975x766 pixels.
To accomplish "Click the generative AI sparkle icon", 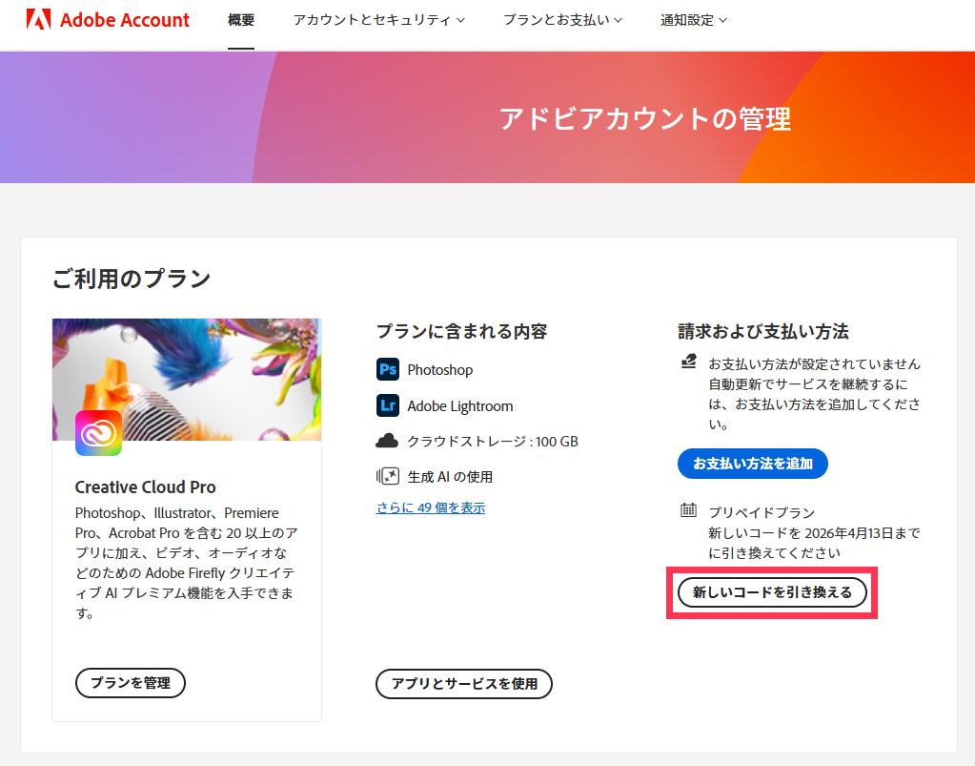I will (x=387, y=476).
